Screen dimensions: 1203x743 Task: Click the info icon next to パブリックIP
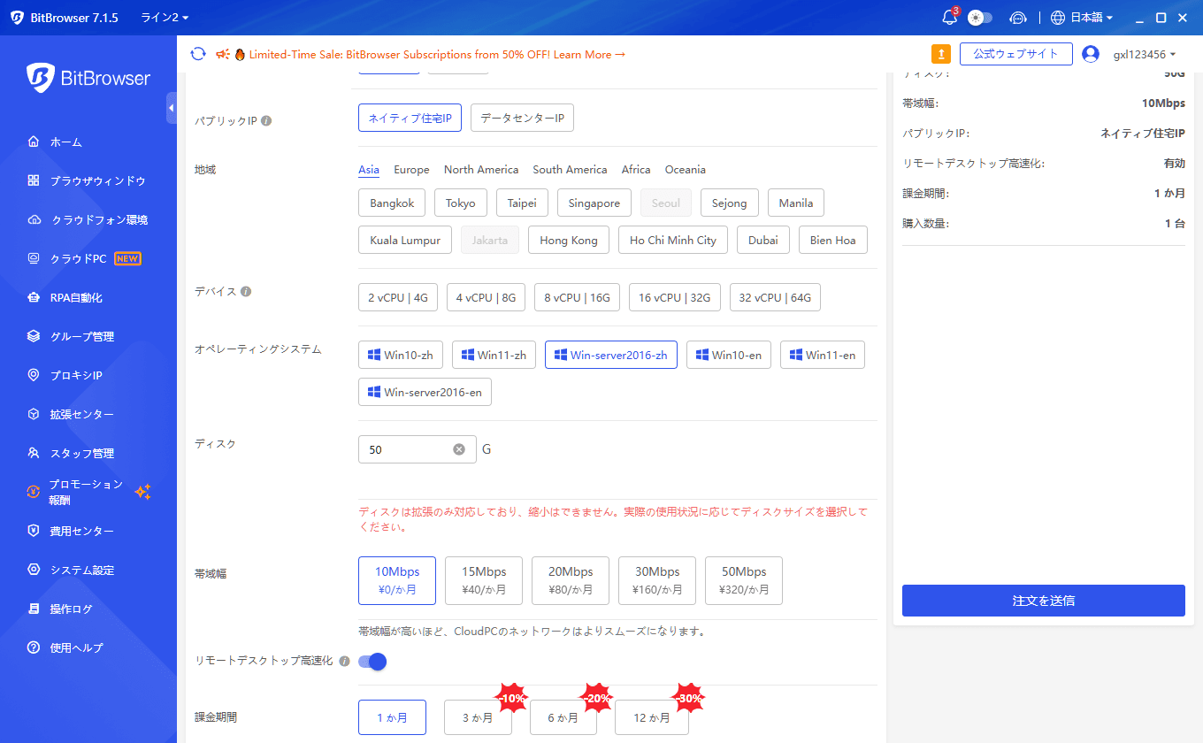(266, 120)
